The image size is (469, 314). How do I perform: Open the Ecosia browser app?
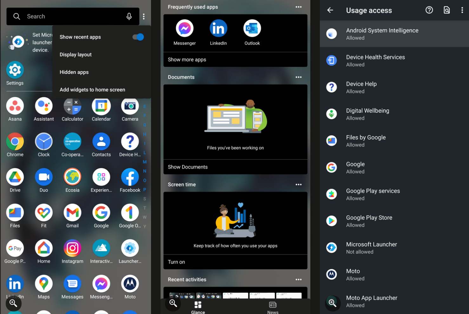[72, 181]
